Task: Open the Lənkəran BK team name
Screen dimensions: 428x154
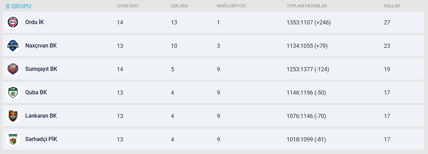Action: (41, 116)
